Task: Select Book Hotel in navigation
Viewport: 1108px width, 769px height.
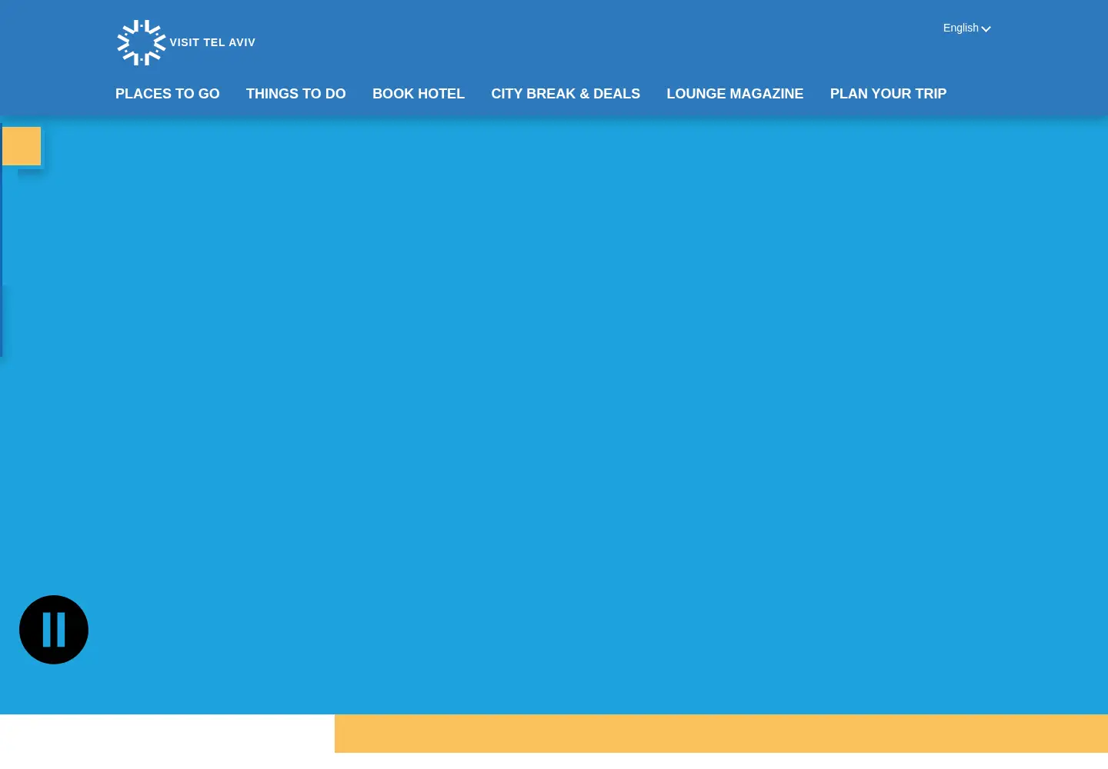Action: [x=419, y=94]
